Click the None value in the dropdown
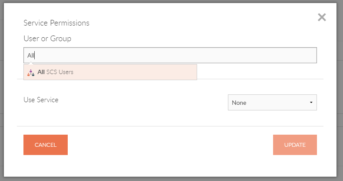343x181 pixels. click(x=239, y=103)
